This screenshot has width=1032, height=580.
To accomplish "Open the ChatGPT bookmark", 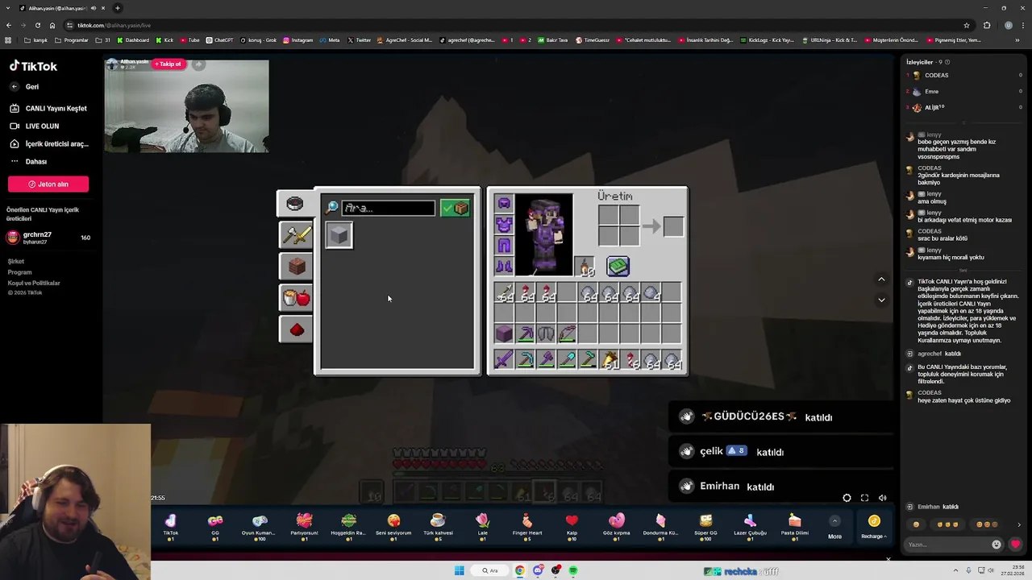I will [219, 39].
